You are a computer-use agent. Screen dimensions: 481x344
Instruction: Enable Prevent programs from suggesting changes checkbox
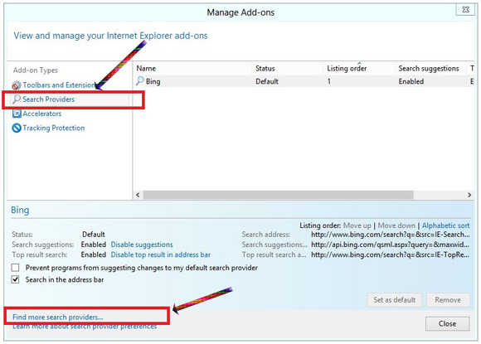15,268
